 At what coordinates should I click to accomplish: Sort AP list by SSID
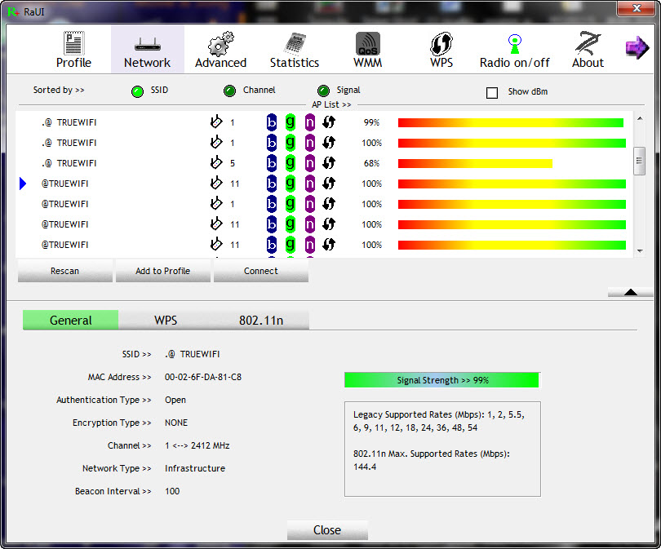click(137, 91)
